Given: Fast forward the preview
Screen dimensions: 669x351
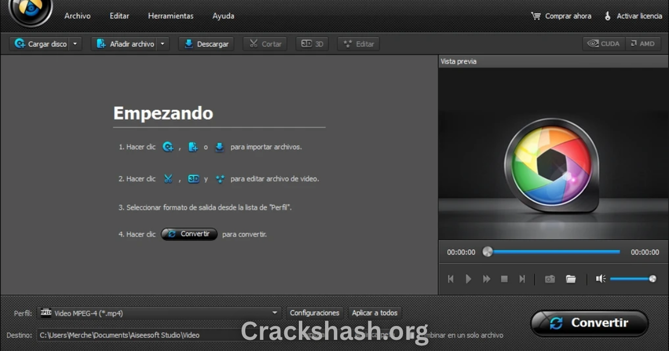Looking at the screenshot, I should coord(486,279).
